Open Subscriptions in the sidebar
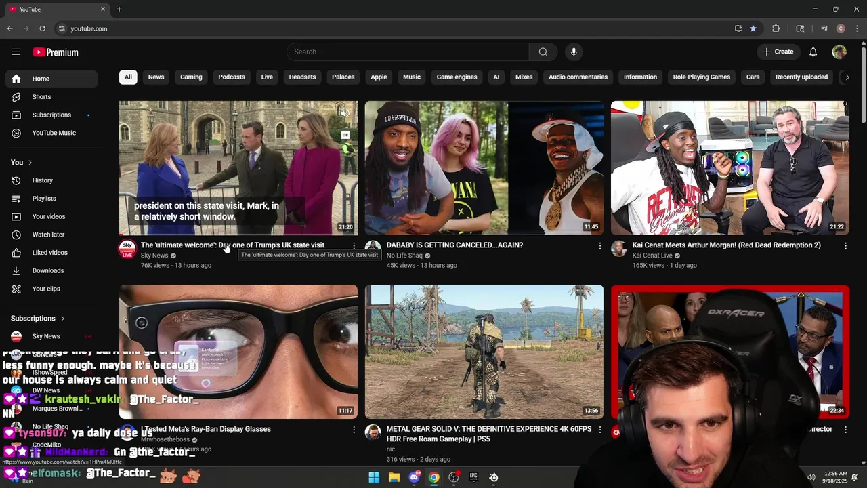 51,115
